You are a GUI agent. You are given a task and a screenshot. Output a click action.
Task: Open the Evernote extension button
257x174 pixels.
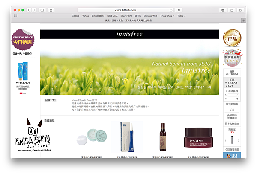pyautogui.click(x=179, y=10)
